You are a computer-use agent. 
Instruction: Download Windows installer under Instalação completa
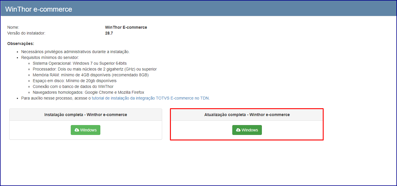86,130
